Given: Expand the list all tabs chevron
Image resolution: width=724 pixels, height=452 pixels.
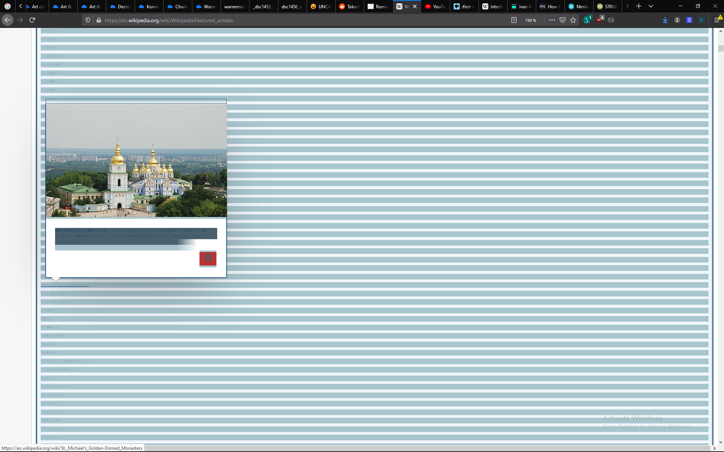Looking at the screenshot, I should coord(651,6).
